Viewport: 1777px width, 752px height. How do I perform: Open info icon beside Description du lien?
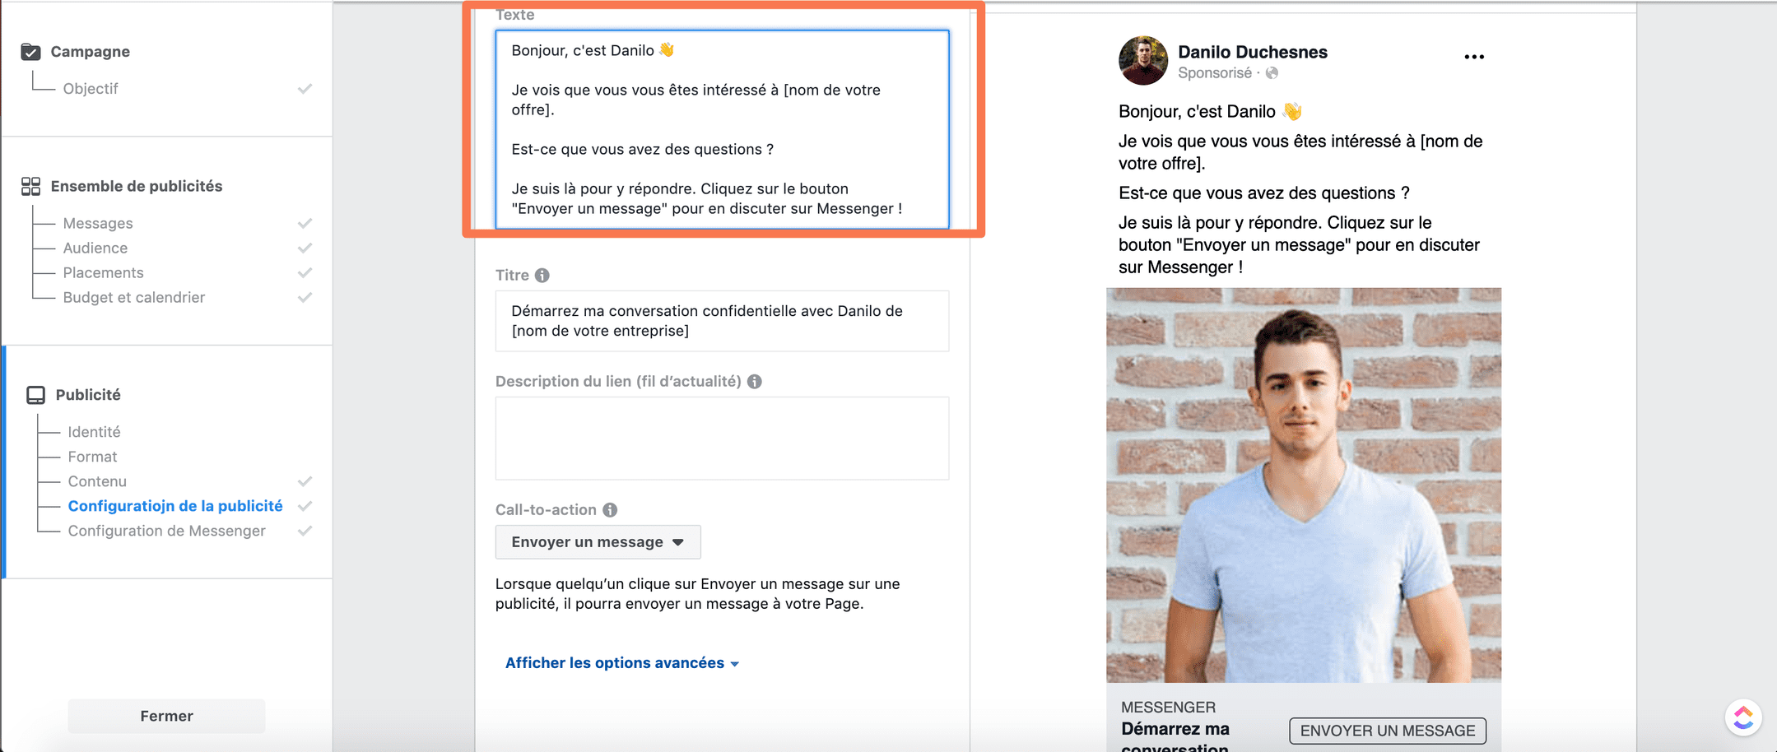pos(754,382)
